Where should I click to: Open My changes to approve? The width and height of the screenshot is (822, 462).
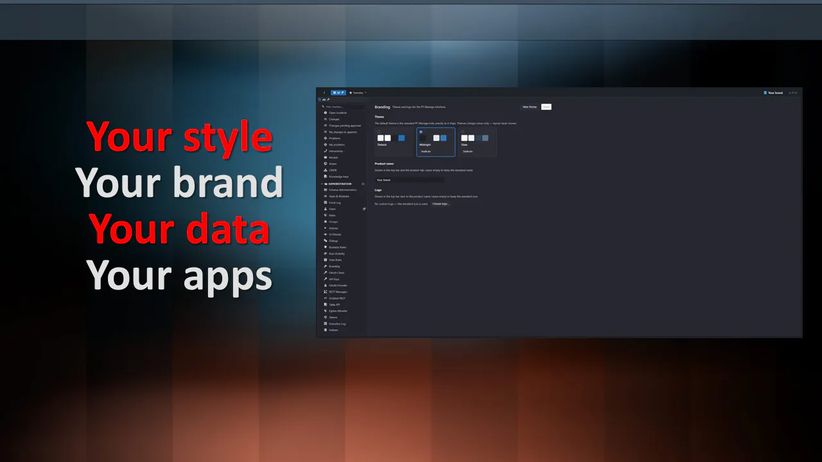[343, 132]
